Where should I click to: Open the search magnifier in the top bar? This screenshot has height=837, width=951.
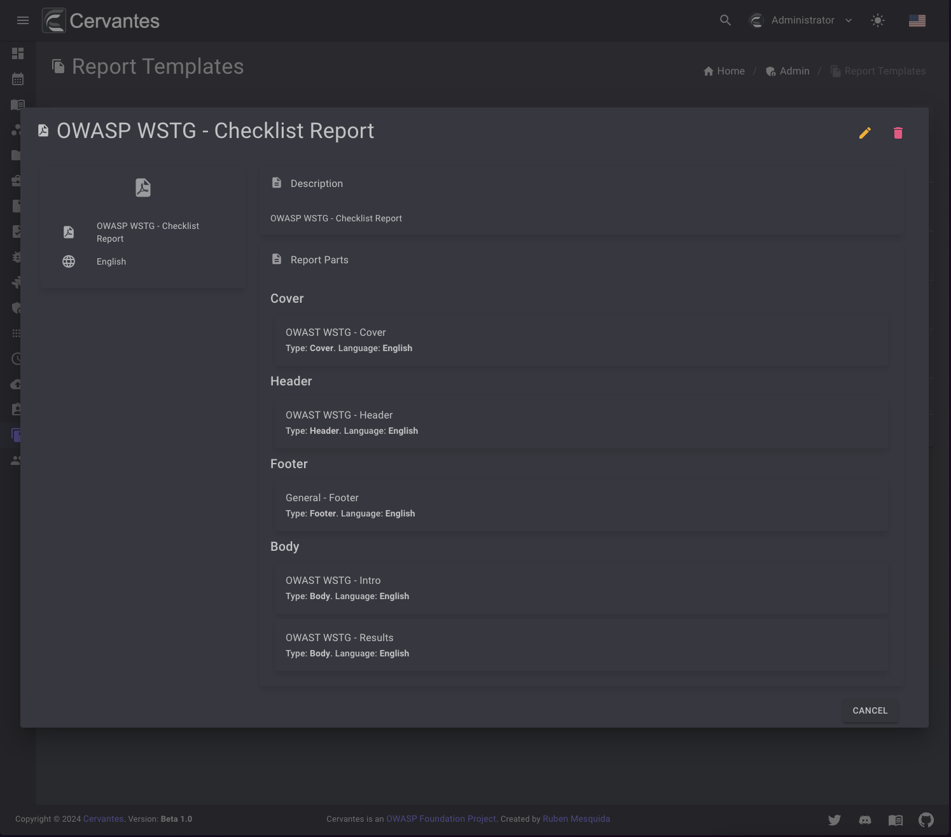pos(725,20)
